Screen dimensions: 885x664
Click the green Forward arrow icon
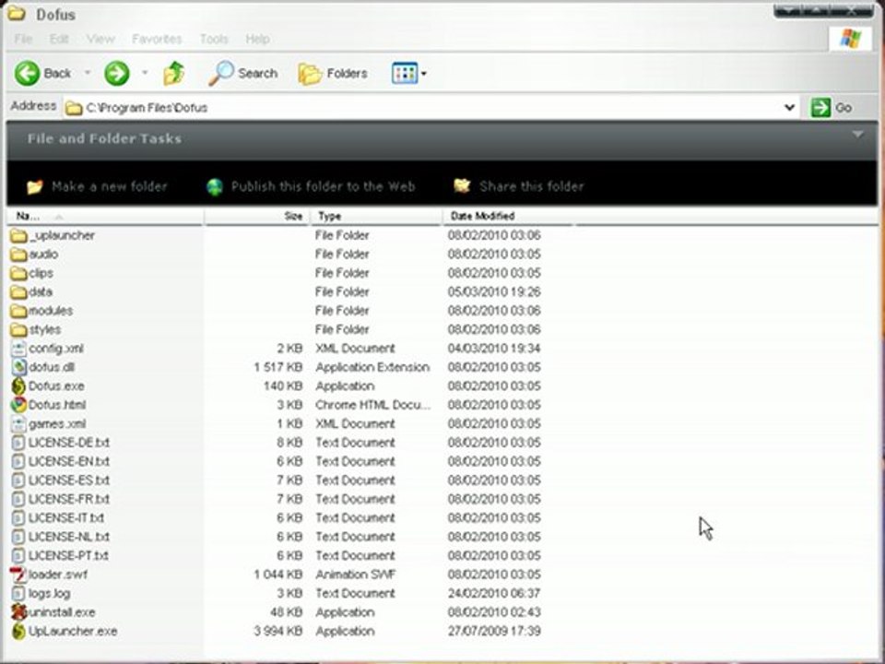coord(117,74)
